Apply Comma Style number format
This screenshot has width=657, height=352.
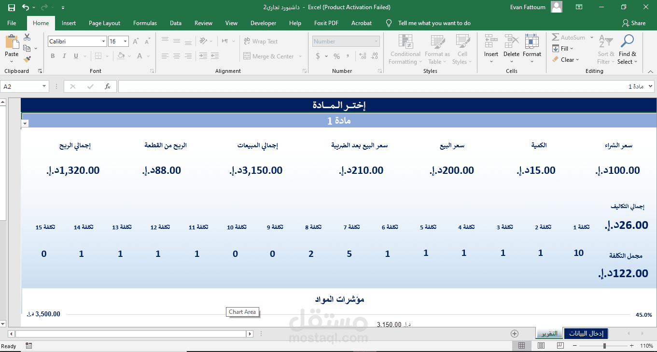point(349,56)
